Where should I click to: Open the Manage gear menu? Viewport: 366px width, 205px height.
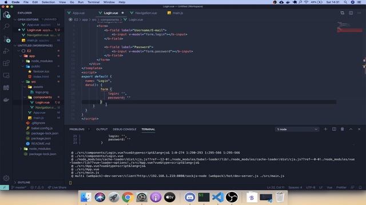(x=6, y=178)
